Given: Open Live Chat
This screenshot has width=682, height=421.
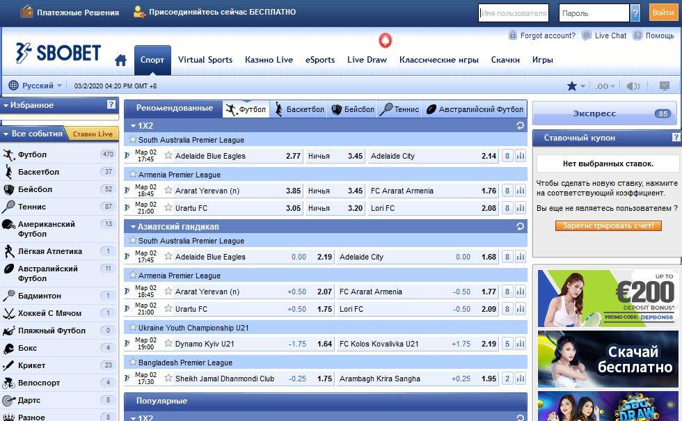Looking at the screenshot, I should pyautogui.click(x=604, y=35).
